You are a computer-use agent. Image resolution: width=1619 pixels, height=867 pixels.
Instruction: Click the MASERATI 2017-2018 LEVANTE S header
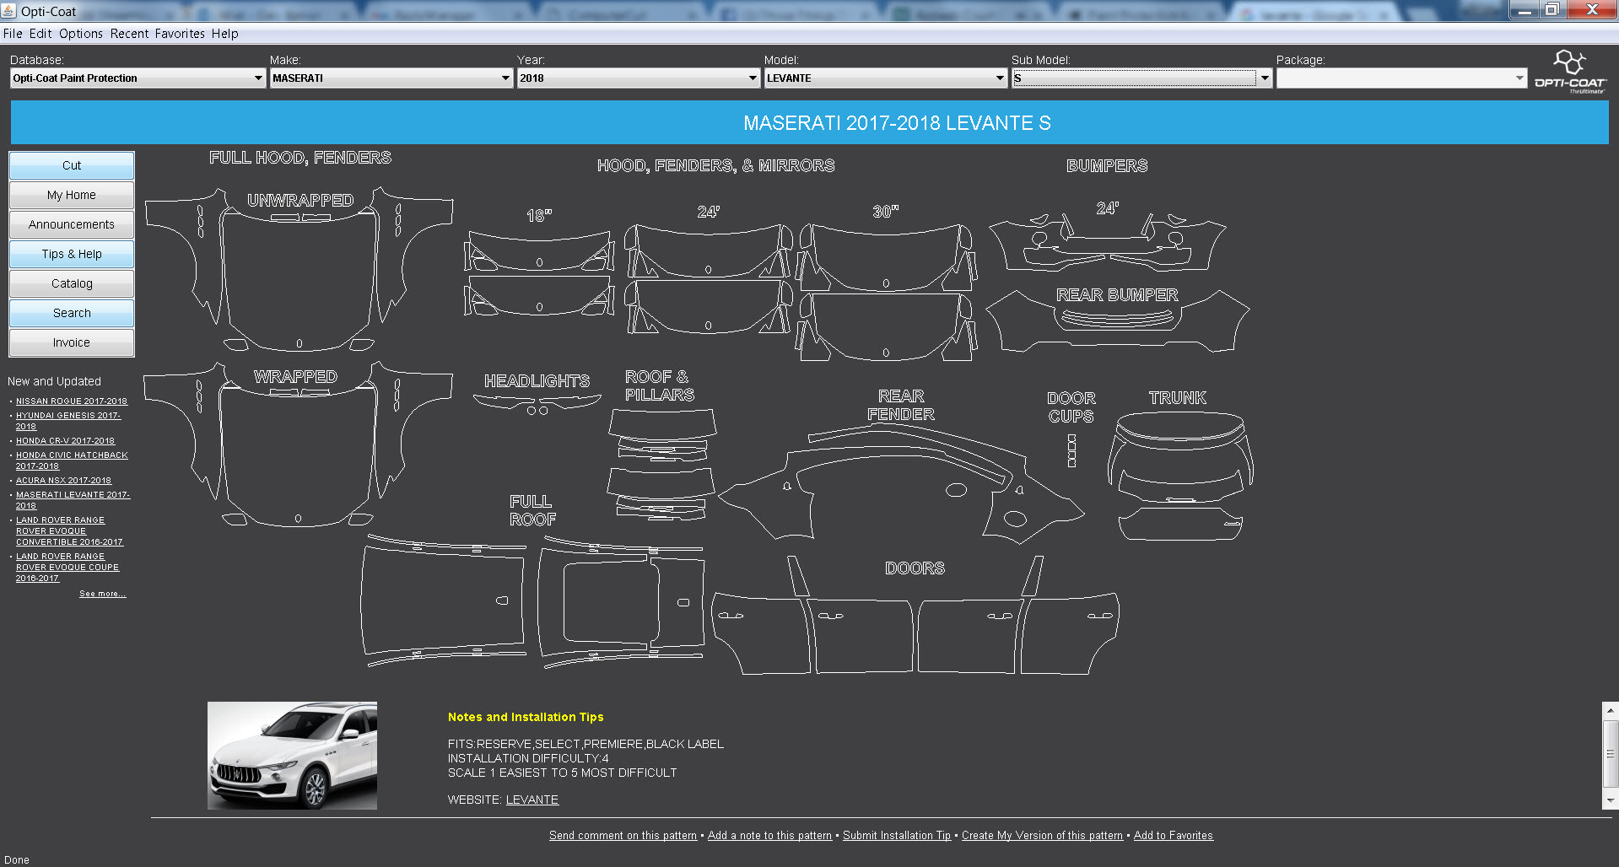click(897, 123)
